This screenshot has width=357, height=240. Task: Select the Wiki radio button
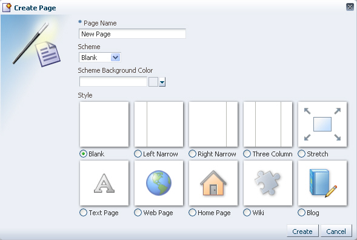click(247, 213)
